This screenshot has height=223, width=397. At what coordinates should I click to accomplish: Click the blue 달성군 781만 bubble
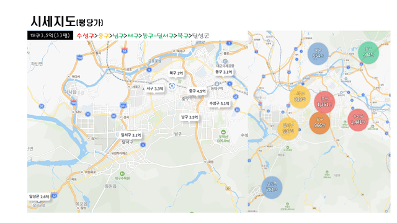[272, 187]
